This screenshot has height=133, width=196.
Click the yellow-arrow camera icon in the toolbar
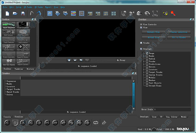click(165, 13)
